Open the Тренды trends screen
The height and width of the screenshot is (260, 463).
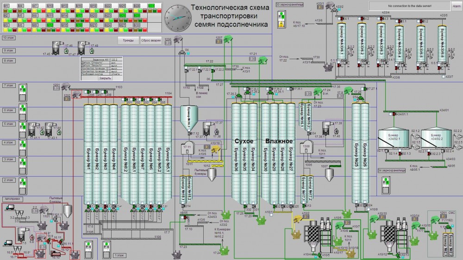[128, 40]
